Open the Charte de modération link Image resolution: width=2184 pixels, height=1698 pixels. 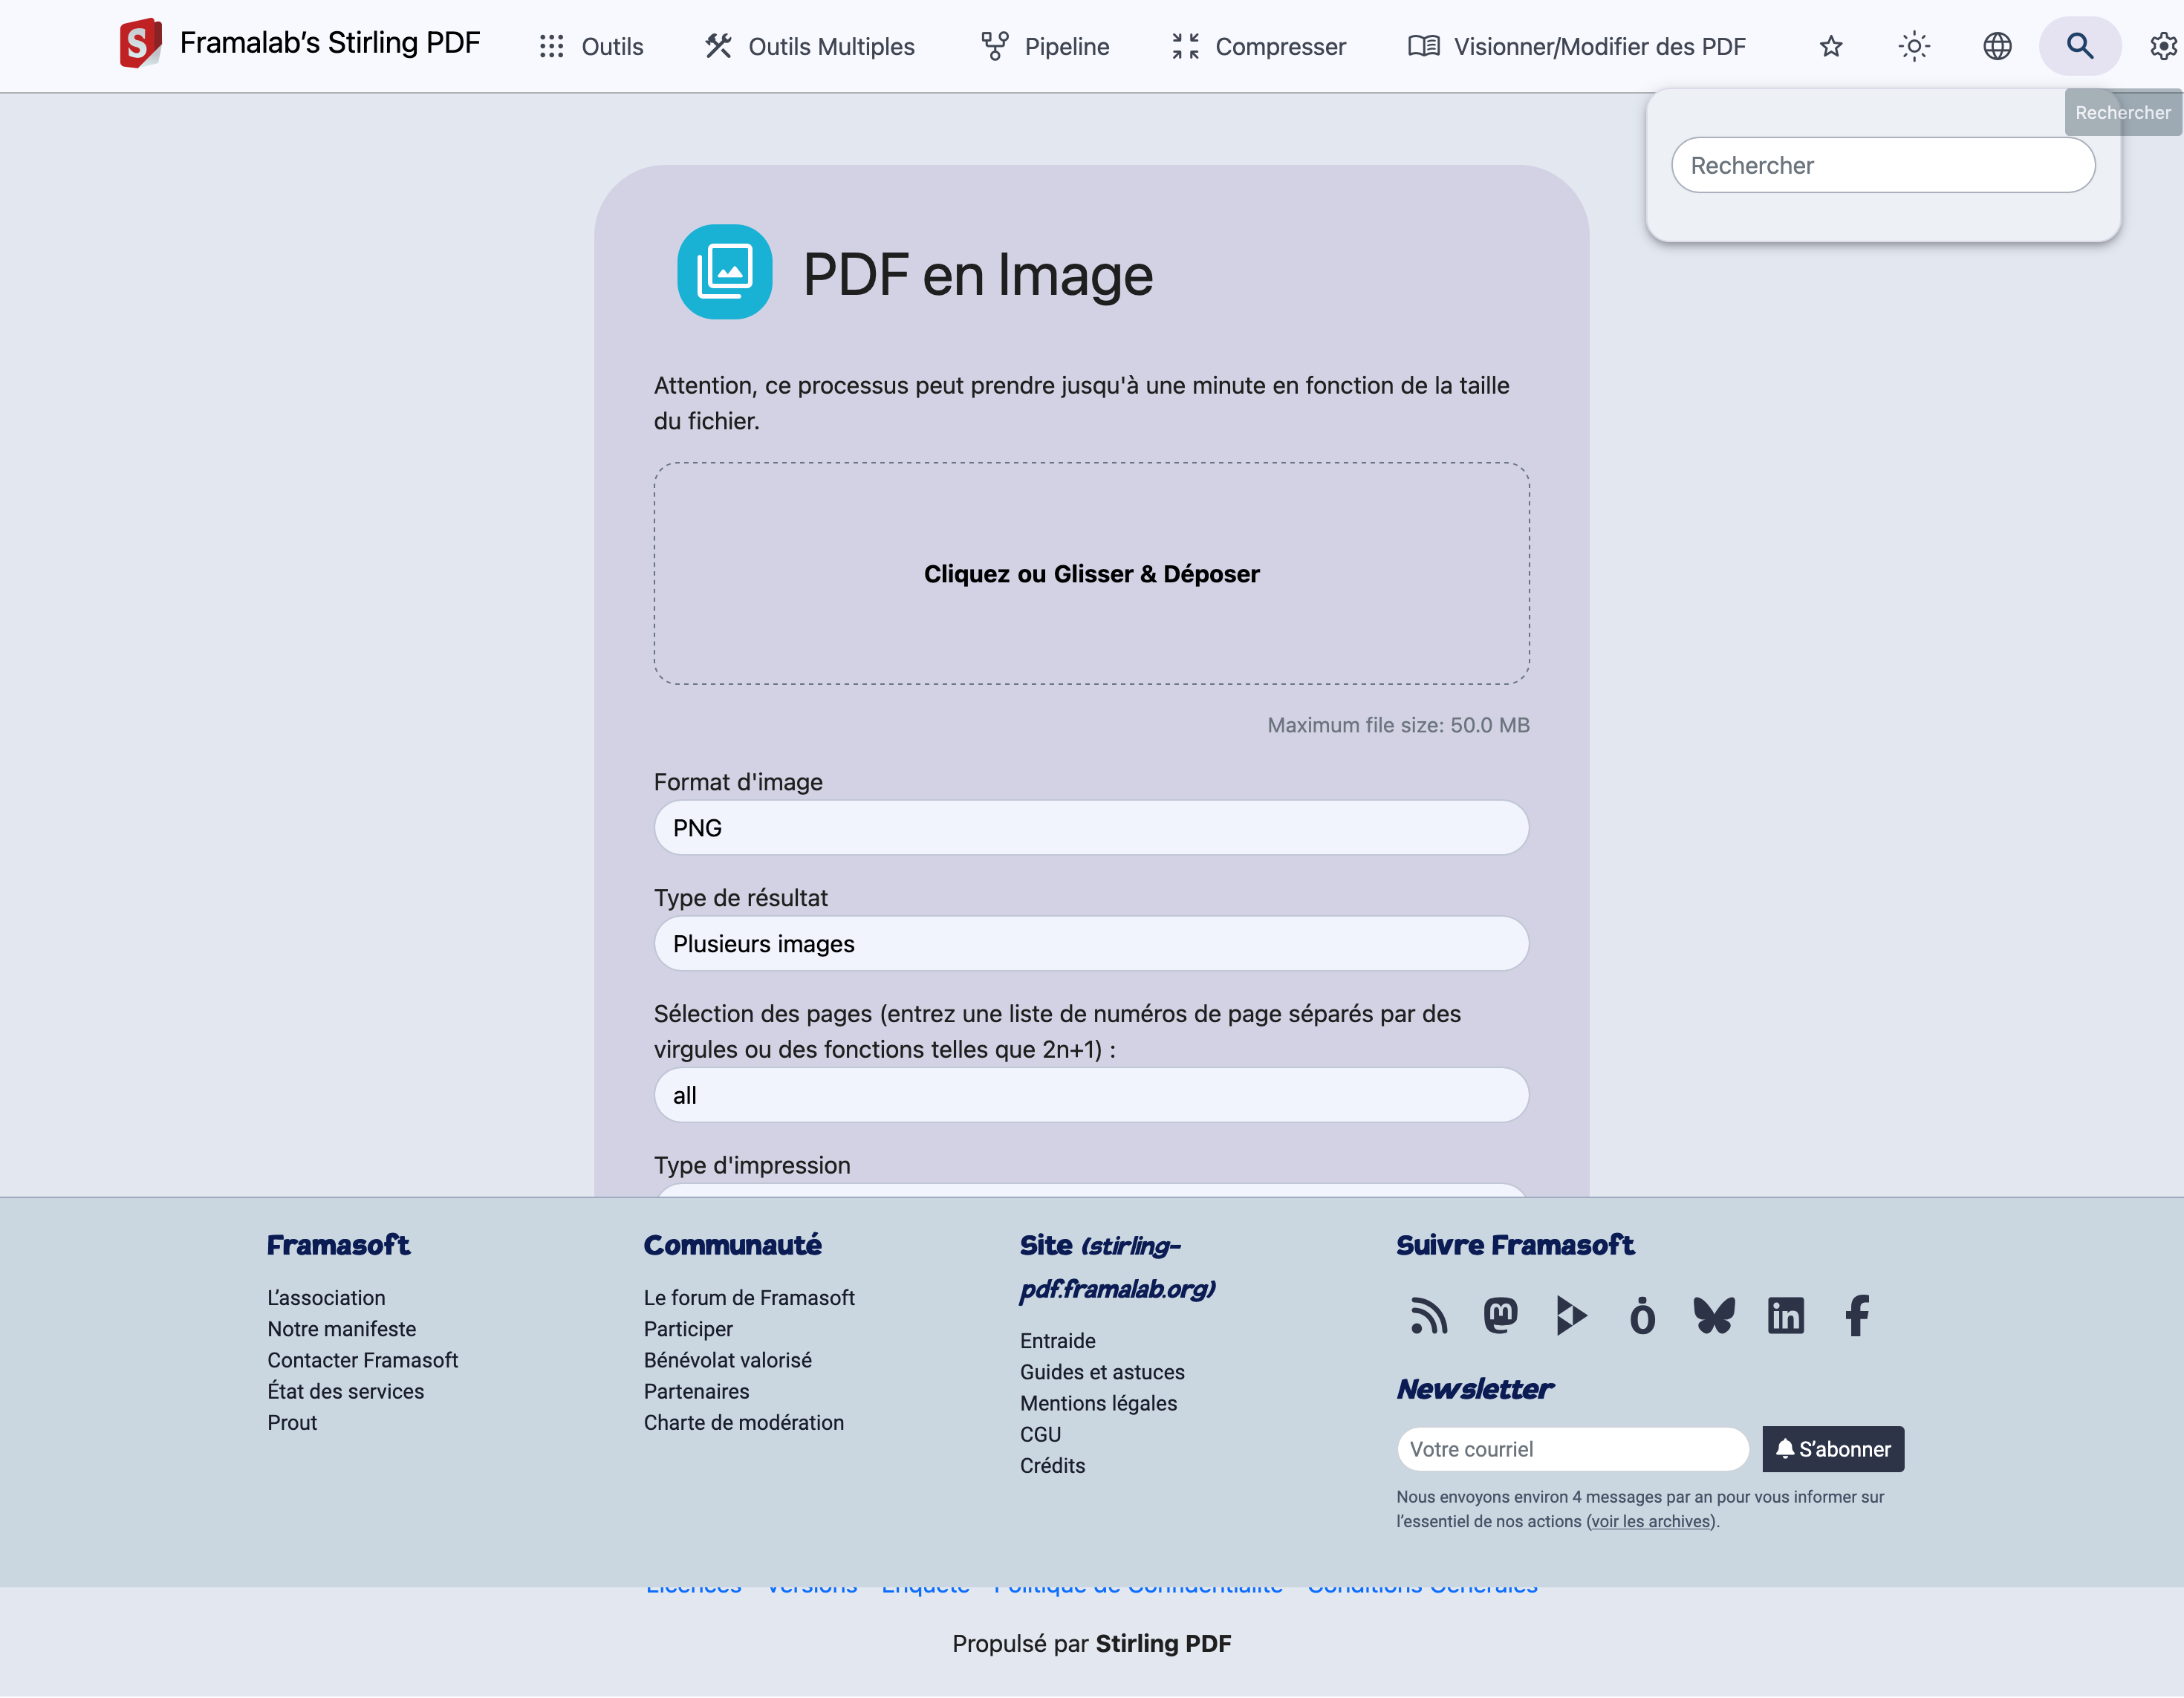point(744,1422)
